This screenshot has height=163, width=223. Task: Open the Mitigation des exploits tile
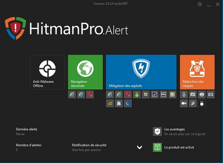point(141,72)
